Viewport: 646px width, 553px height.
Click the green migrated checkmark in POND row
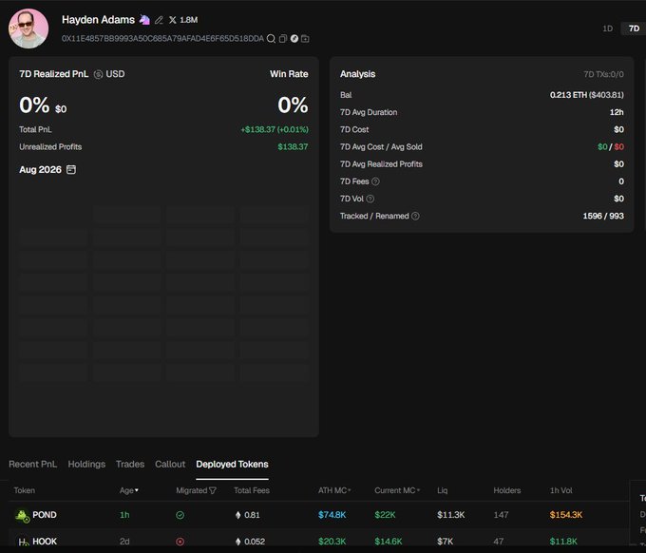point(180,515)
